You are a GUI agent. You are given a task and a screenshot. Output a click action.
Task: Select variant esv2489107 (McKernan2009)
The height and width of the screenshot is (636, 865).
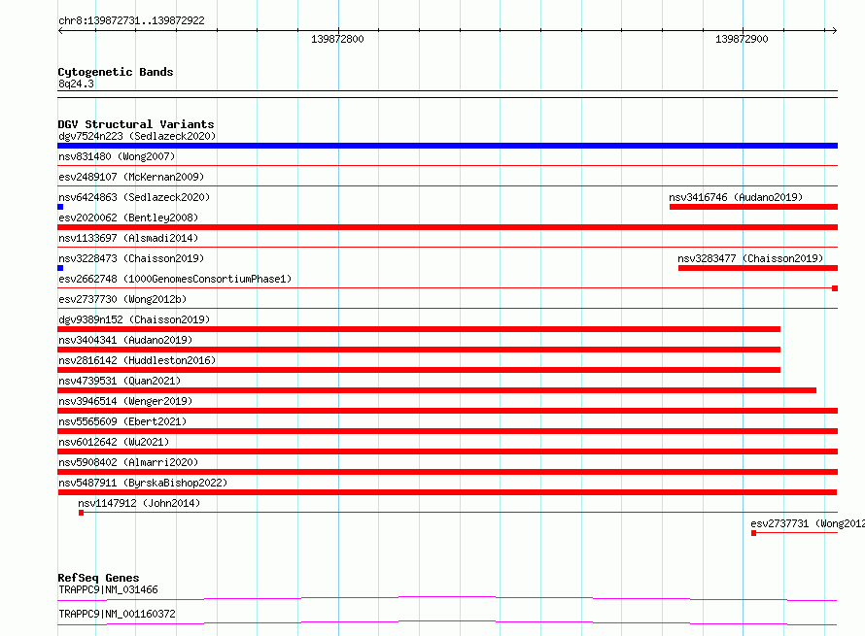pyautogui.click(x=131, y=177)
